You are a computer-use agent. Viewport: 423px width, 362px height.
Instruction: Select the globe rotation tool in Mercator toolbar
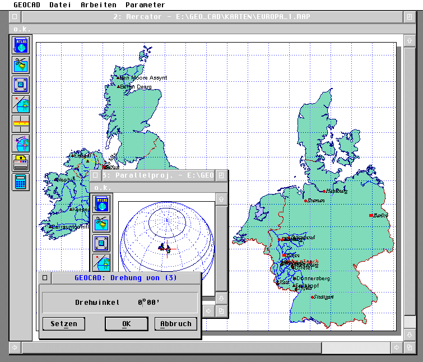[21, 143]
